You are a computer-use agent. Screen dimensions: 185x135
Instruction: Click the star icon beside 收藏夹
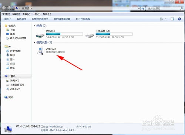[6, 26]
